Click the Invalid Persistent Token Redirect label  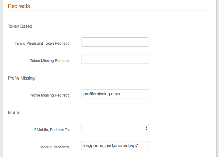[42, 43]
